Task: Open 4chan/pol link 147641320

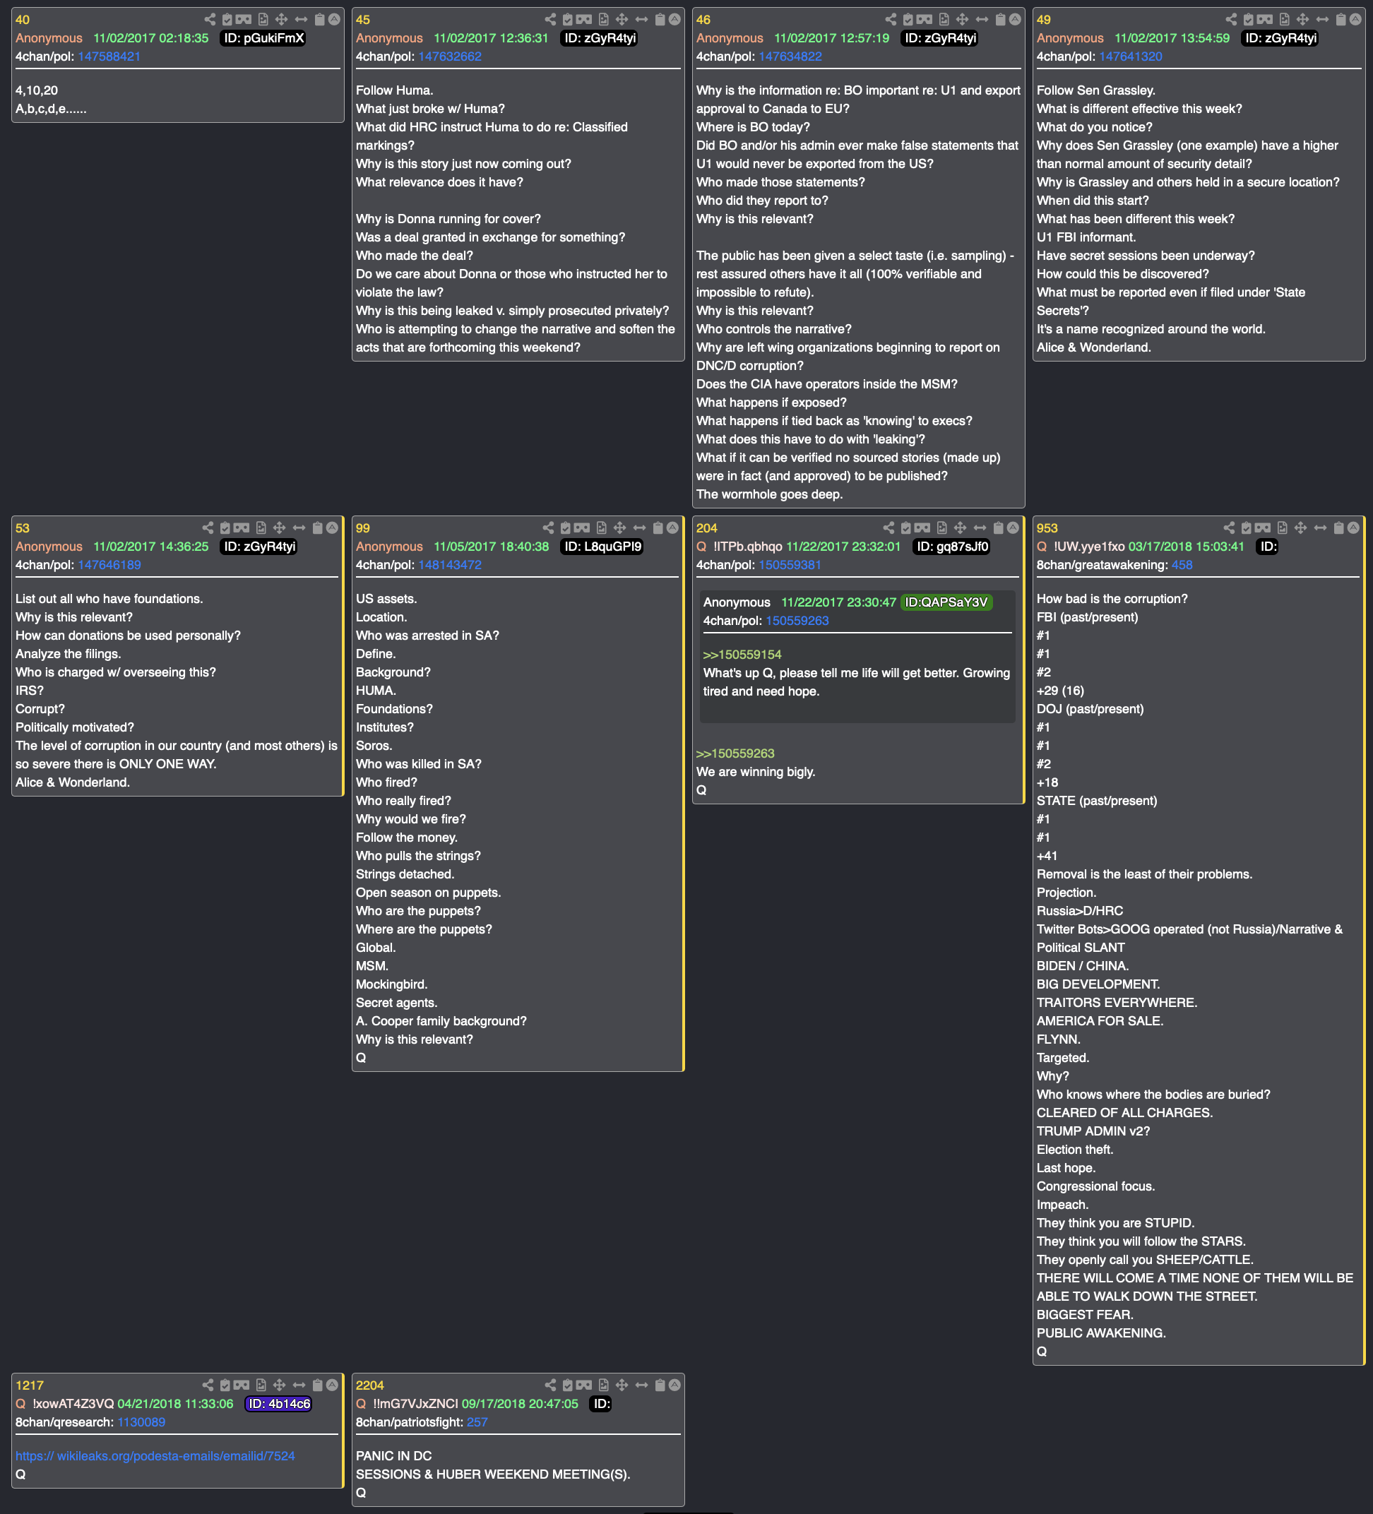Action: (x=1131, y=56)
